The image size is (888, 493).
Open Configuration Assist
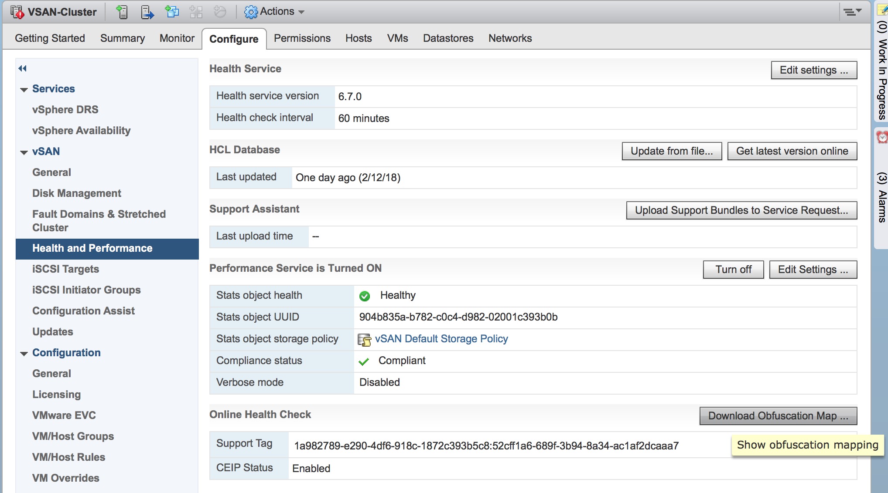pos(83,311)
